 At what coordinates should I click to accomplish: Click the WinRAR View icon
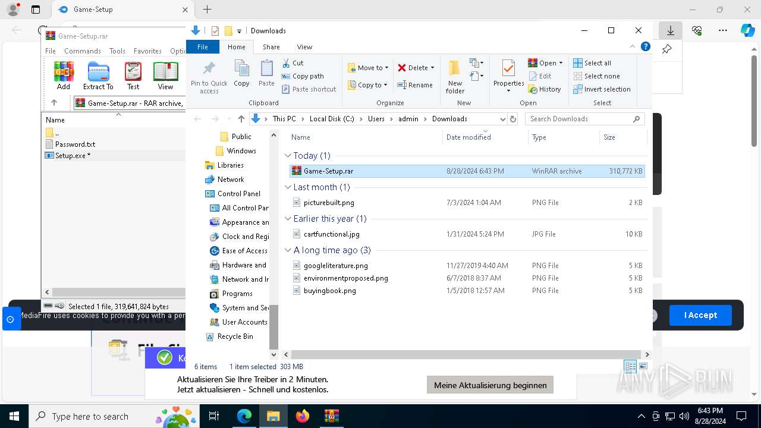(x=165, y=75)
